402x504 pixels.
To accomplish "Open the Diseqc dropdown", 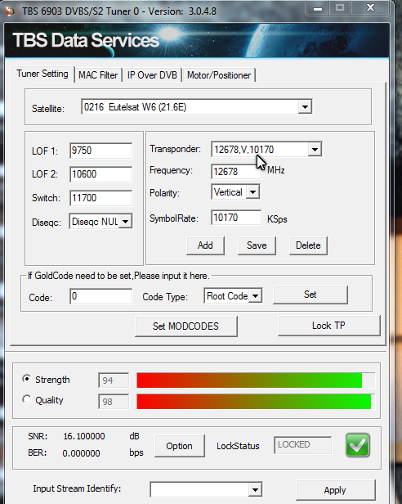I will click(x=126, y=222).
